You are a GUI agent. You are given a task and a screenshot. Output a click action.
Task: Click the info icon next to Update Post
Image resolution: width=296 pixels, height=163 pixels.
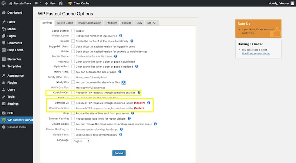[x=137, y=67]
